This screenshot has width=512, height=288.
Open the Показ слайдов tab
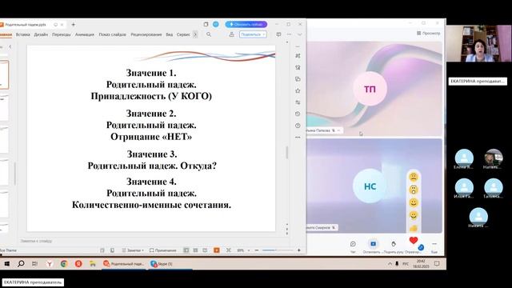(x=112, y=34)
